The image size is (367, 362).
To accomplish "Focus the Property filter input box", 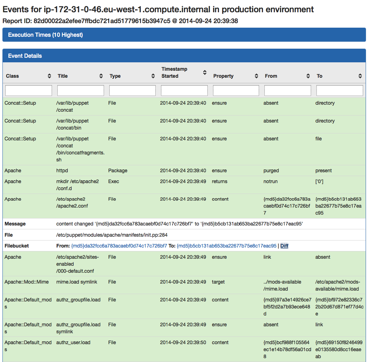I will click(x=236, y=90).
